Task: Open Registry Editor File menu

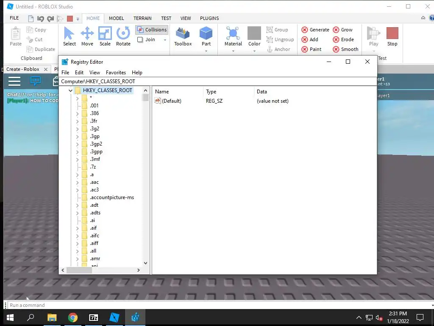Action: (x=65, y=72)
